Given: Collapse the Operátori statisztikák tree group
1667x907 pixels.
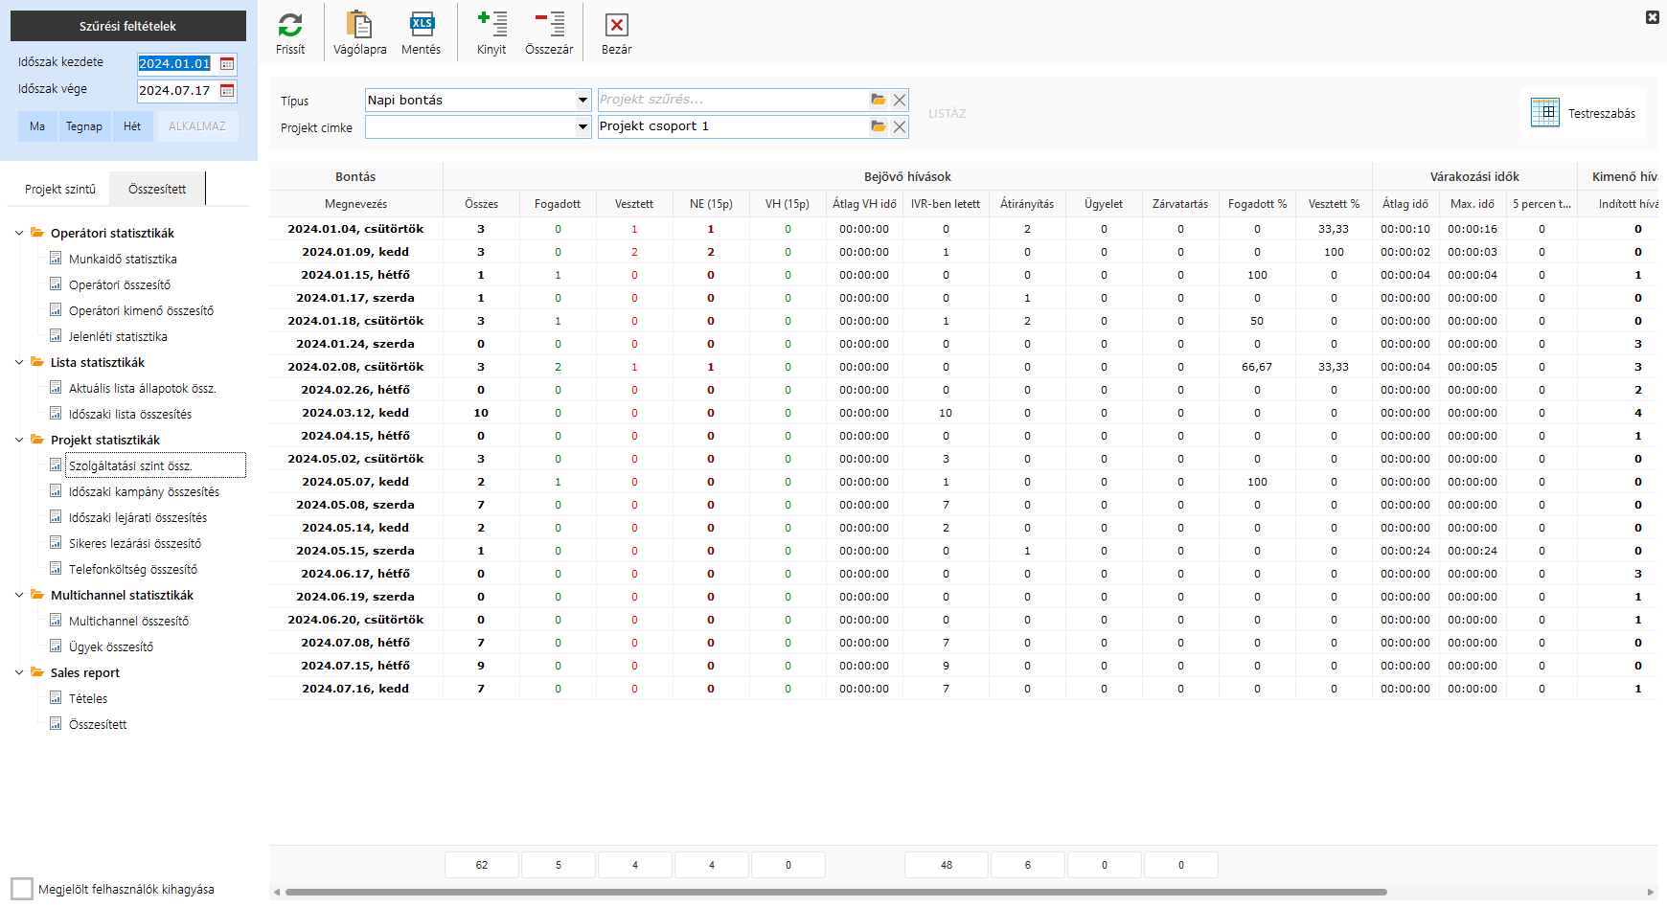Looking at the screenshot, I should [x=19, y=233].
